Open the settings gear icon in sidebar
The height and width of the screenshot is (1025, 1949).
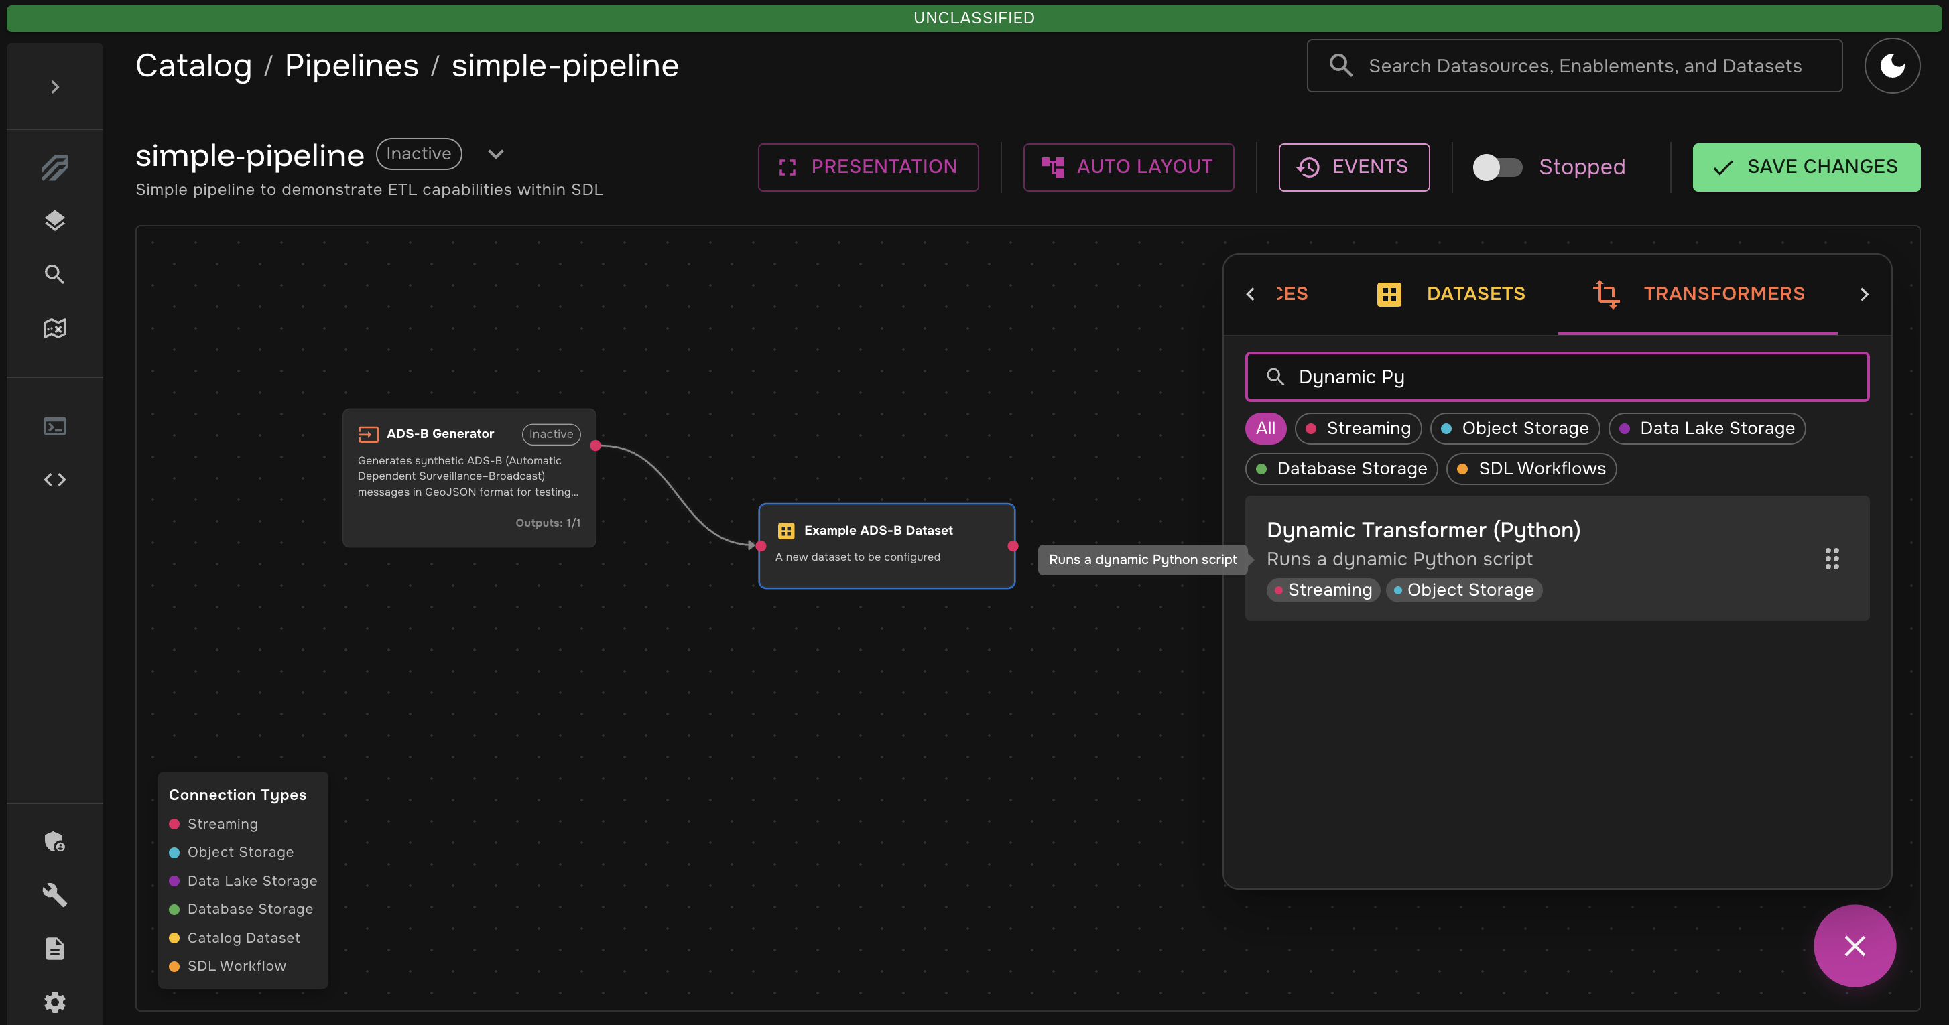[x=54, y=1002]
